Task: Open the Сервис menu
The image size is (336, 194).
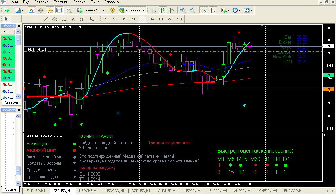Action: coord(79,2)
